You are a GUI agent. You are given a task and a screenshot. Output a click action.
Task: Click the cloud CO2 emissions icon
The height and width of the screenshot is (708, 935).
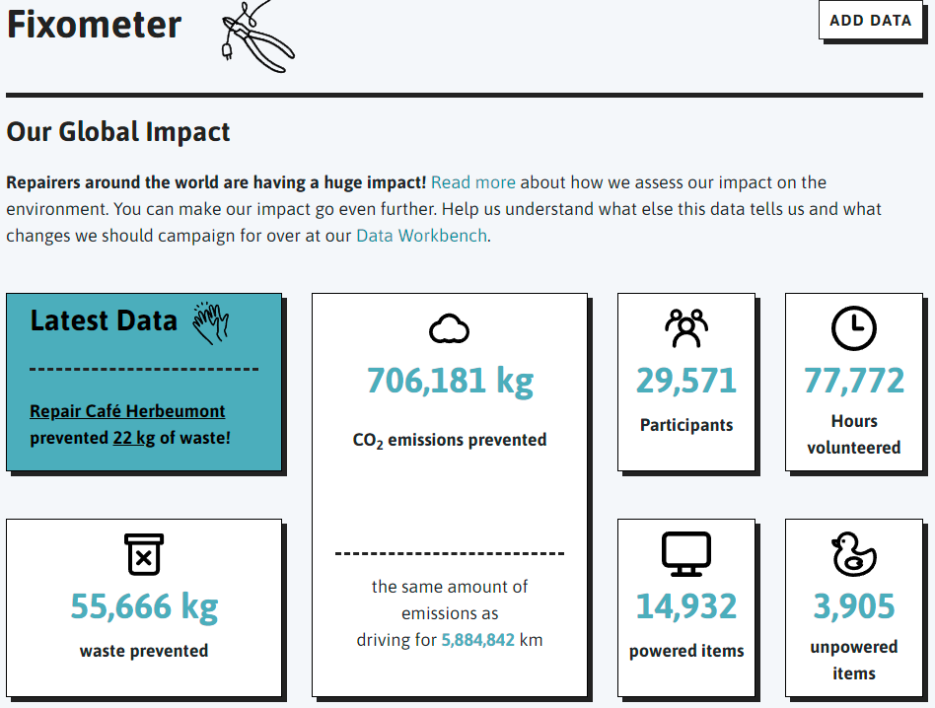pyautogui.click(x=449, y=328)
